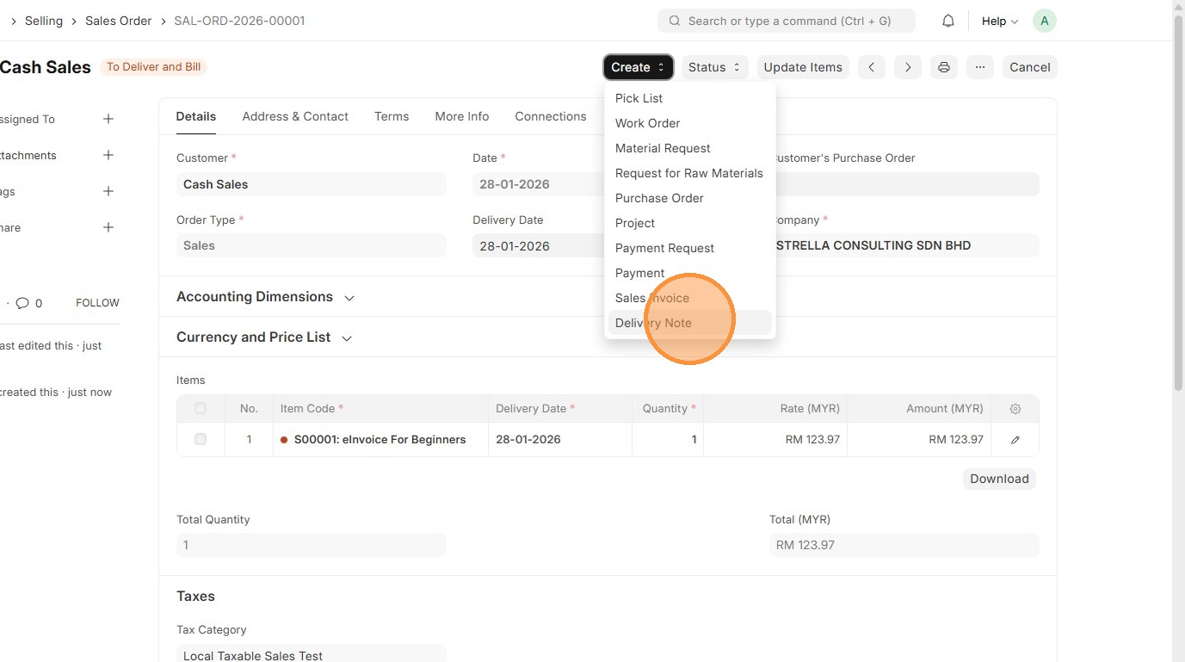1185x662 pixels.
Task: Click item code S00001: eInvoice For Beginners
Action: pos(380,440)
